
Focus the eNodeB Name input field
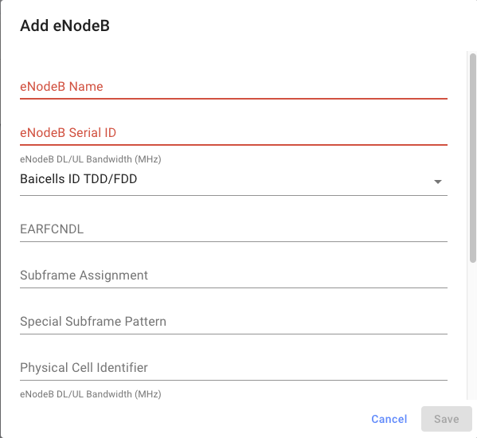coord(233,87)
